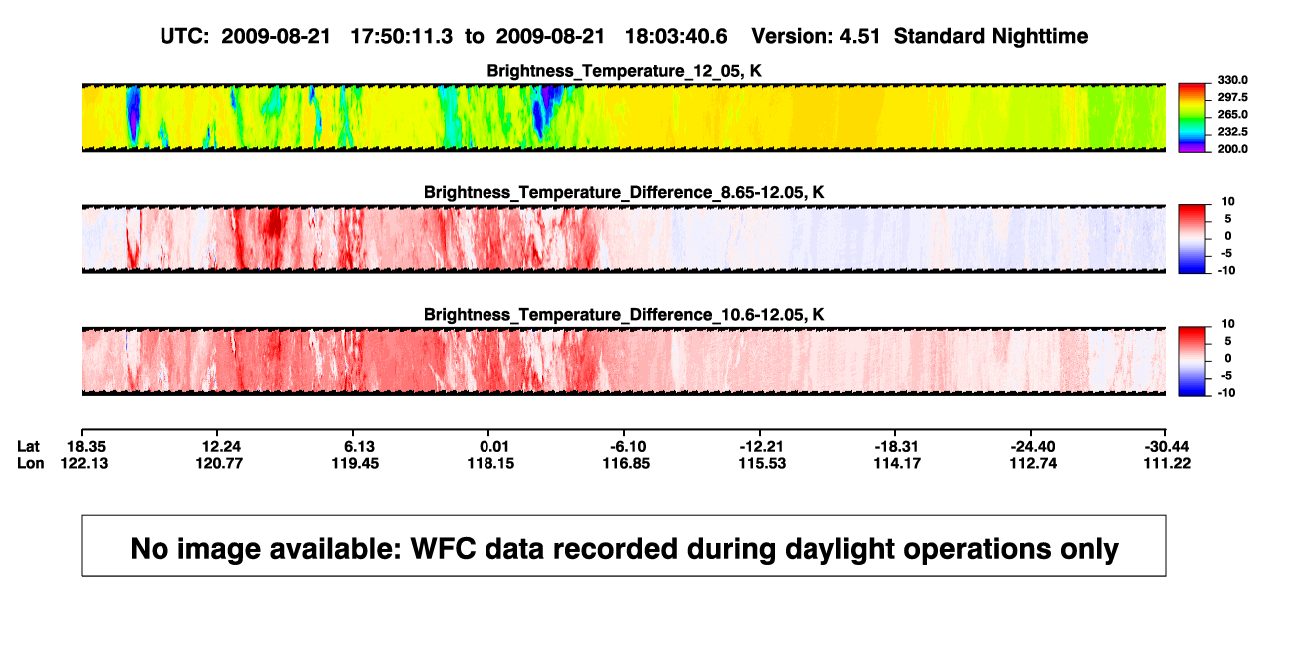Click latitude value -30.44
The height and width of the screenshot is (665, 1296).
[1167, 446]
